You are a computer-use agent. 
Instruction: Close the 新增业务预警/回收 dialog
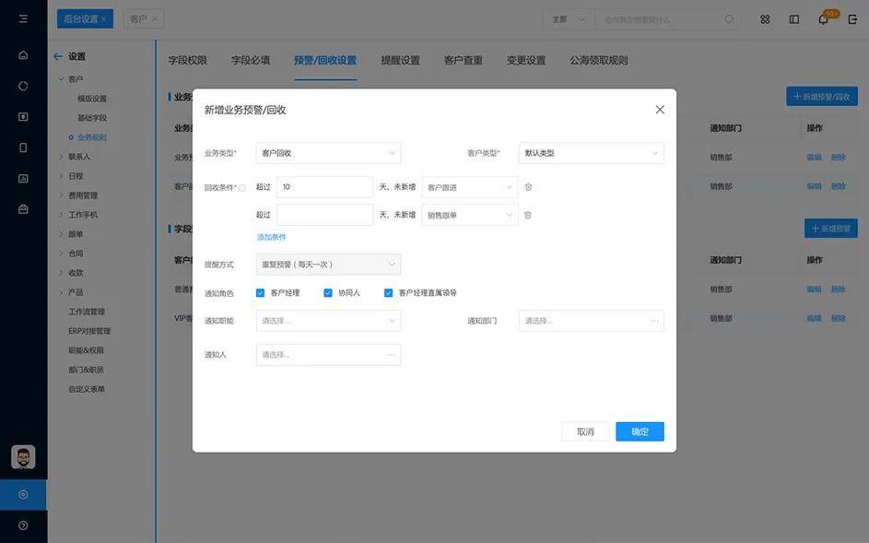(x=660, y=110)
